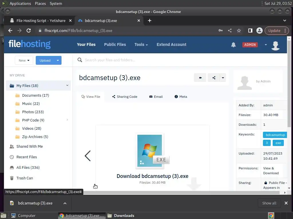The height and width of the screenshot is (219, 293).
Task: Open the Places menu
Action: (x=40, y=3)
